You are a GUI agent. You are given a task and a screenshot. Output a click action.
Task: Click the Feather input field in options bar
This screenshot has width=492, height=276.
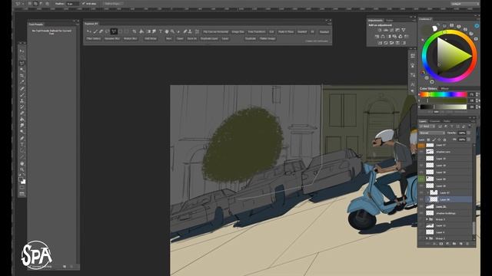coord(73,3)
